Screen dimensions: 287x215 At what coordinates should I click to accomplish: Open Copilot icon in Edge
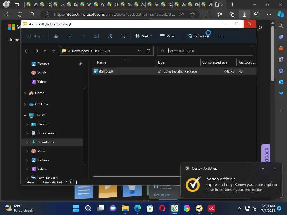(x=281, y=14)
